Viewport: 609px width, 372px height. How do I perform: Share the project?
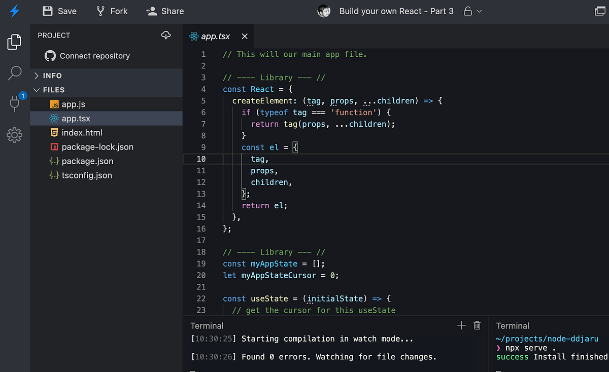[165, 11]
